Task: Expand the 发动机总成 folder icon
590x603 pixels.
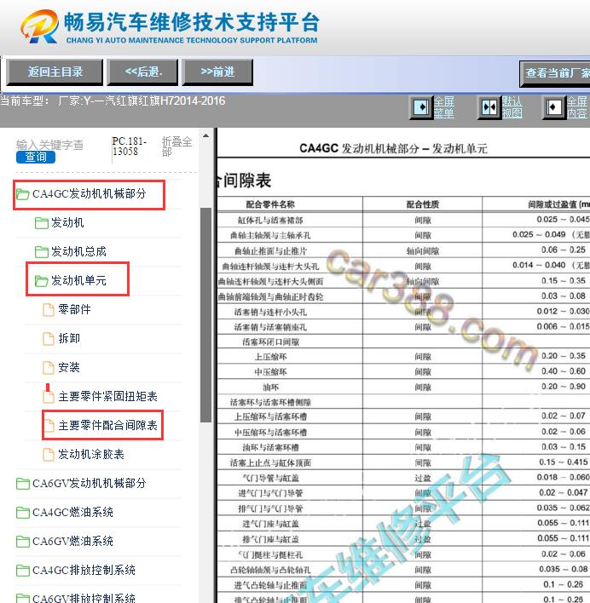Action: pos(42,252)
